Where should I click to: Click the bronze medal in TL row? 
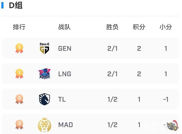[x=19, y=99]
